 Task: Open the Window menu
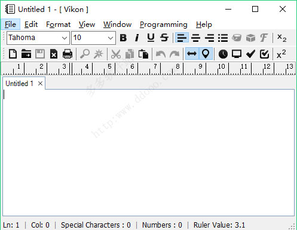117,24
